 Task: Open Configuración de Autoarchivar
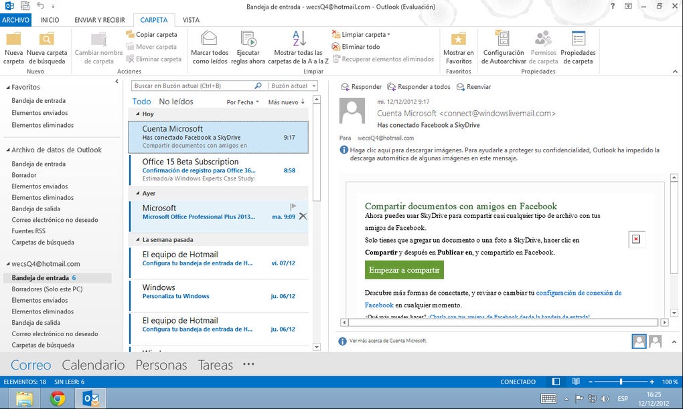coord(504,48)
